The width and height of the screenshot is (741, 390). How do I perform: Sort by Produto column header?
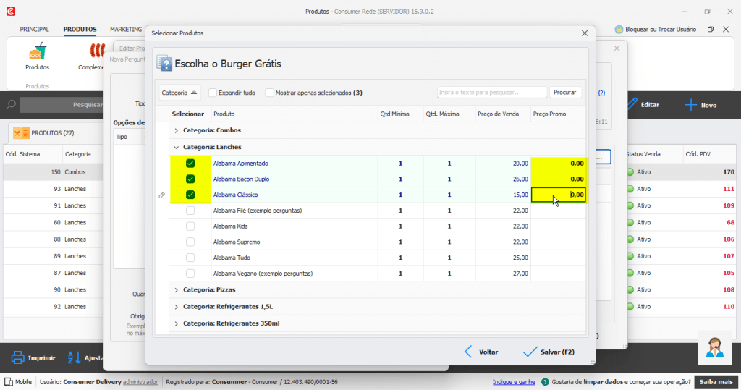click(x=295, y=114)
